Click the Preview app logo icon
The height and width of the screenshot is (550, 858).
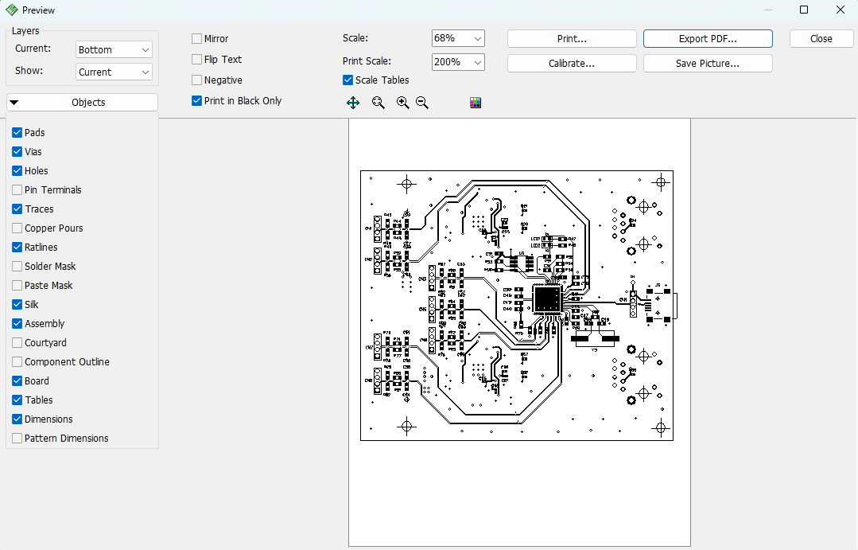[x=11, y=10]
